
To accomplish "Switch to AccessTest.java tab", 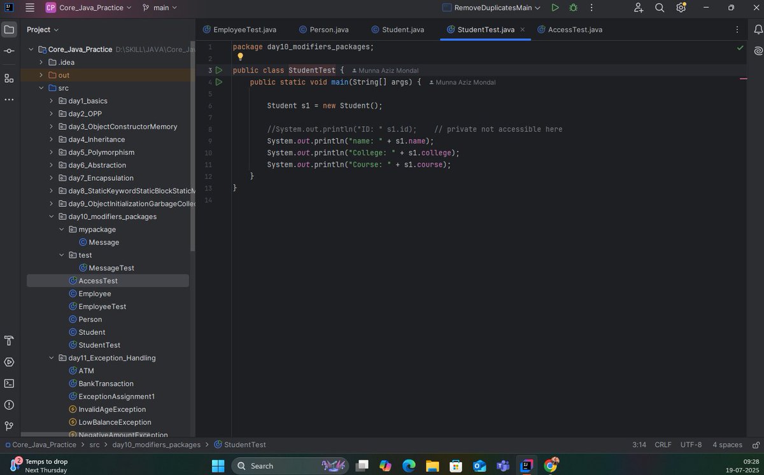I will [570, 29].
